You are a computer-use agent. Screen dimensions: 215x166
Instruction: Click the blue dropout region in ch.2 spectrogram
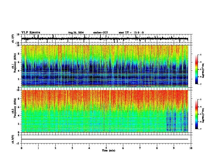point(177,120)
